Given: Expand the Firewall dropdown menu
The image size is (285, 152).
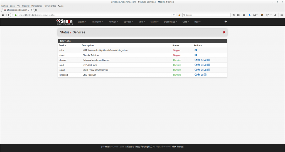Looking at the screenshot, I should pos(113,22).
